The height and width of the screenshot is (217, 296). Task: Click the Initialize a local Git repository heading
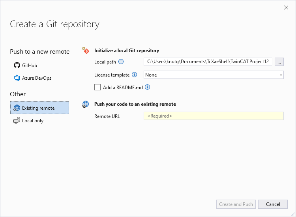(x=127, y=51)
